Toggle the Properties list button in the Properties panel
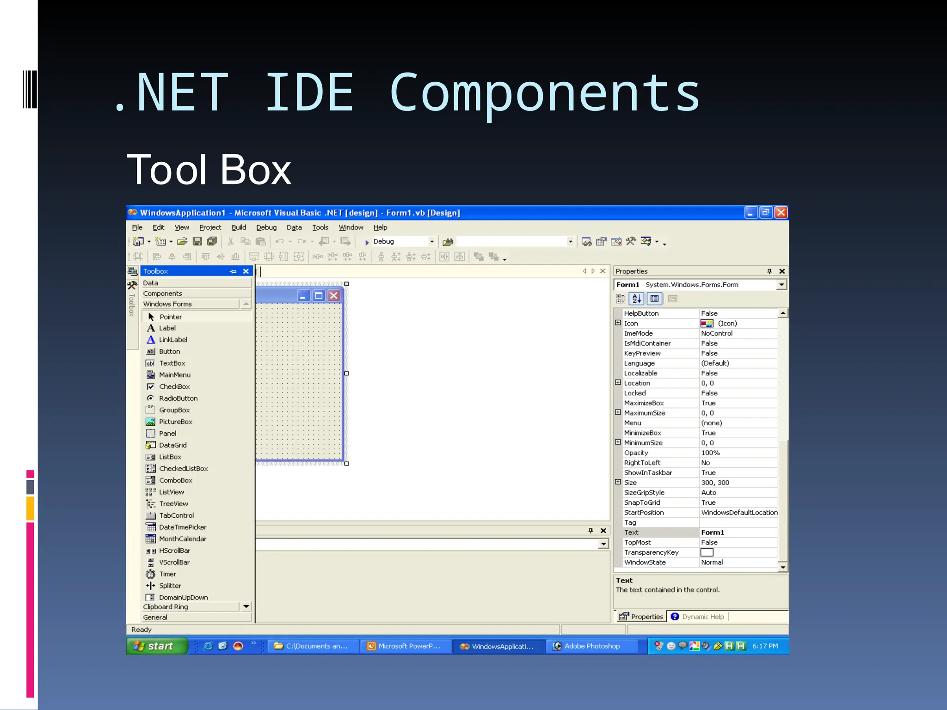The image size is (947, 710). (655, 299)
